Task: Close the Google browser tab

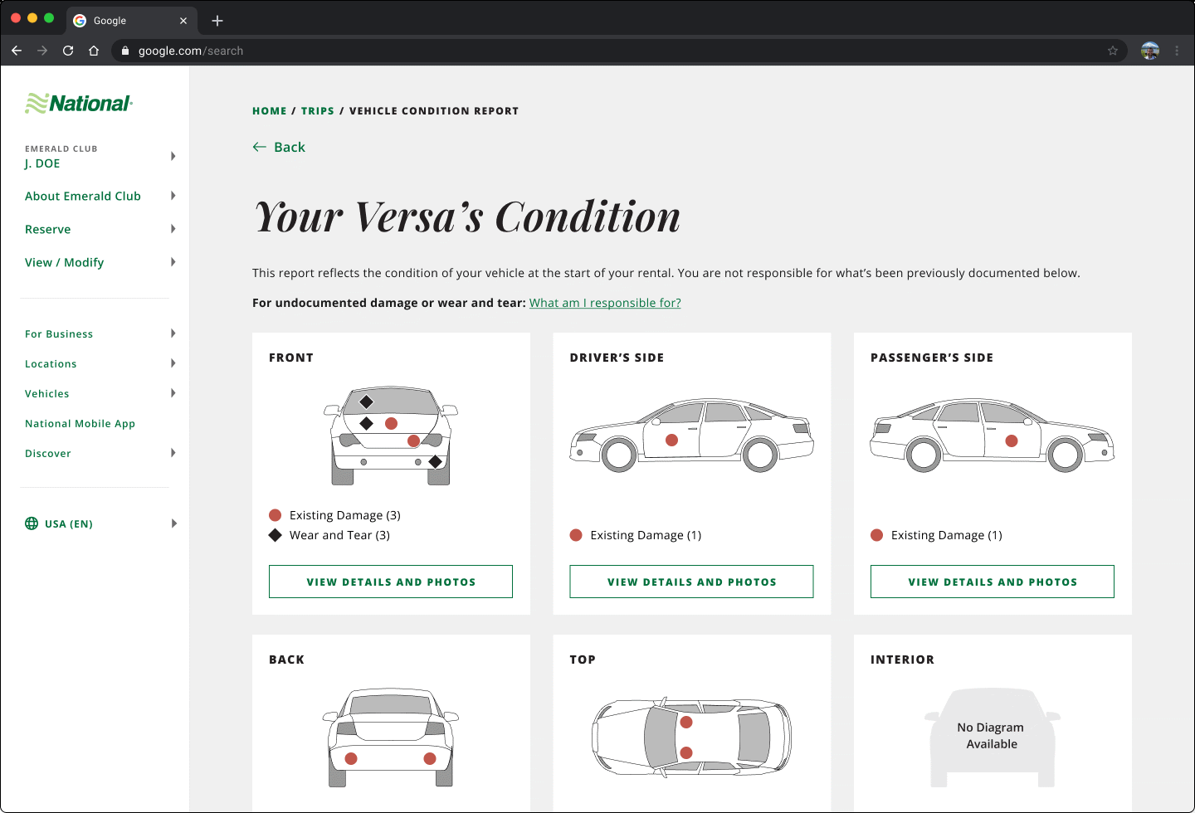Action: (x=183, y=21)
